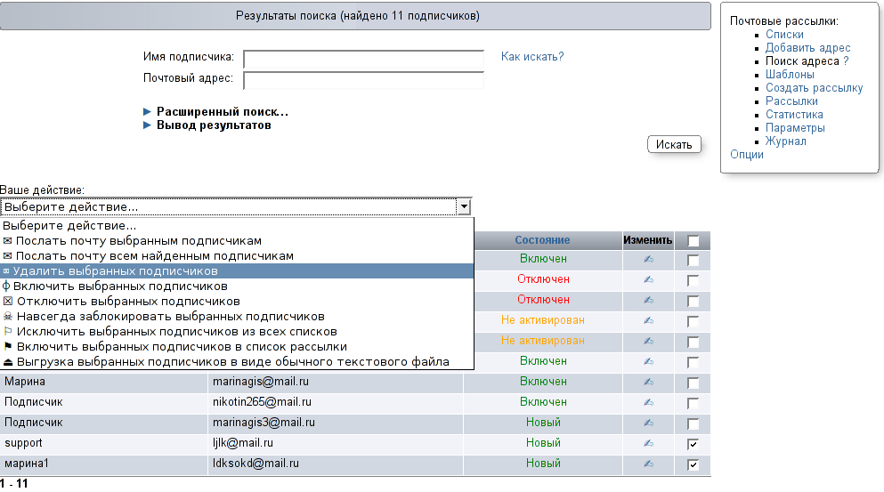The width and height of the screenshot is (884, 492).
Task: Expand 'Расширенный поиск...' section
Action: click(216, 111)
